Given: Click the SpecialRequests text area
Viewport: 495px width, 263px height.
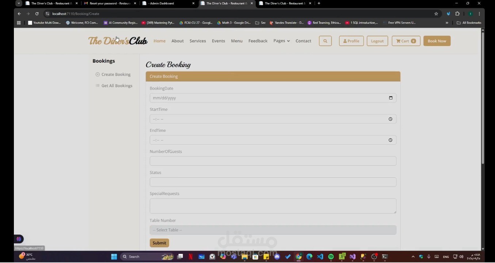Looking at the screenshot, I should (x=273, y=206).
